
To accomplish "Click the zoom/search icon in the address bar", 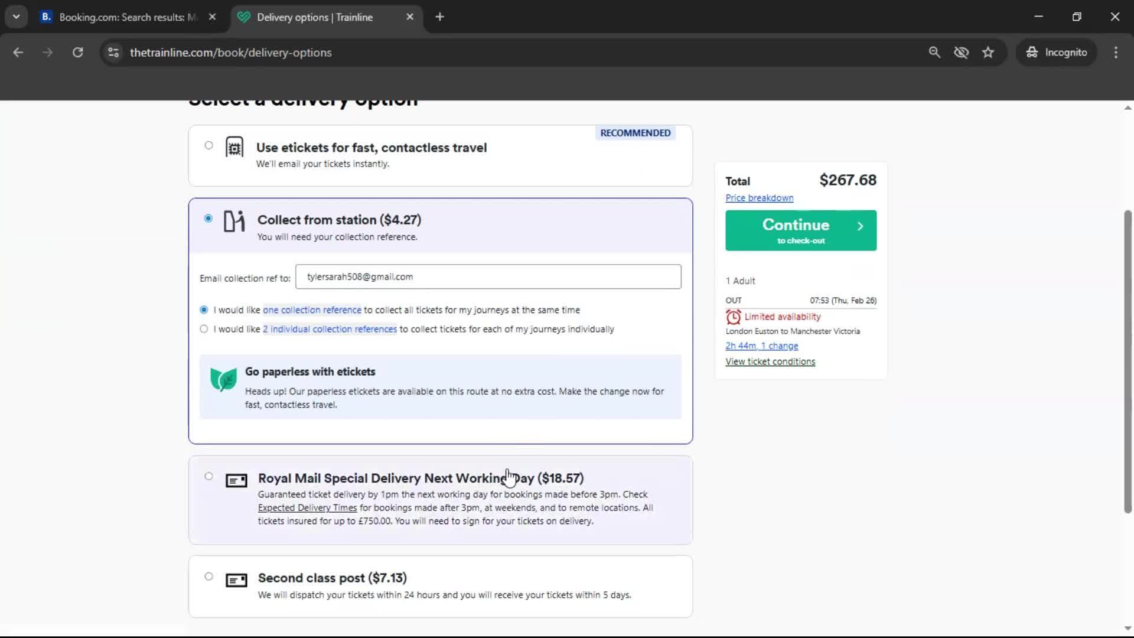I will 934,52.
